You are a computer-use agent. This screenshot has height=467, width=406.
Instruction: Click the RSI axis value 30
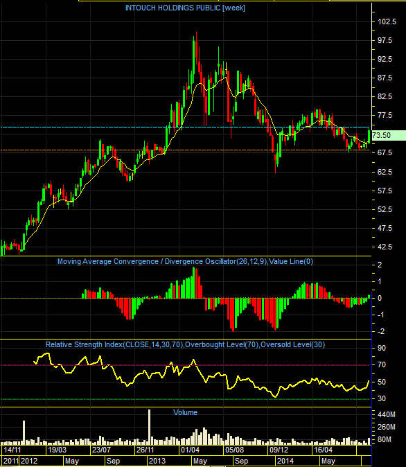click(x=382, y=399)
